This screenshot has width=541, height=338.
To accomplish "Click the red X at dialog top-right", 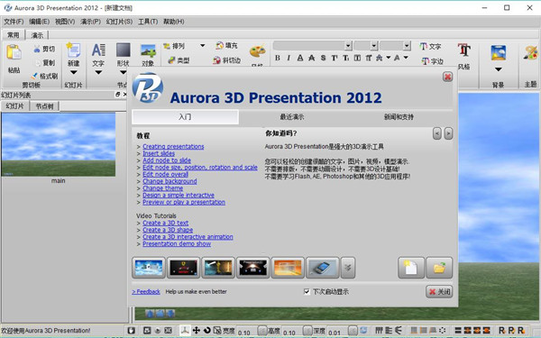I will tap(447, 77).
